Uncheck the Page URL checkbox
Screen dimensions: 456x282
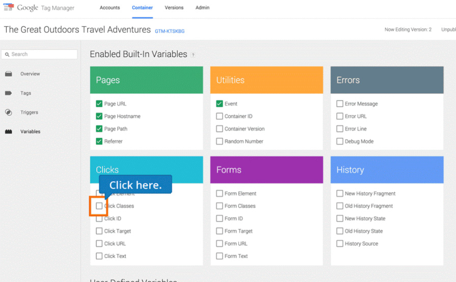coord(99,104)
